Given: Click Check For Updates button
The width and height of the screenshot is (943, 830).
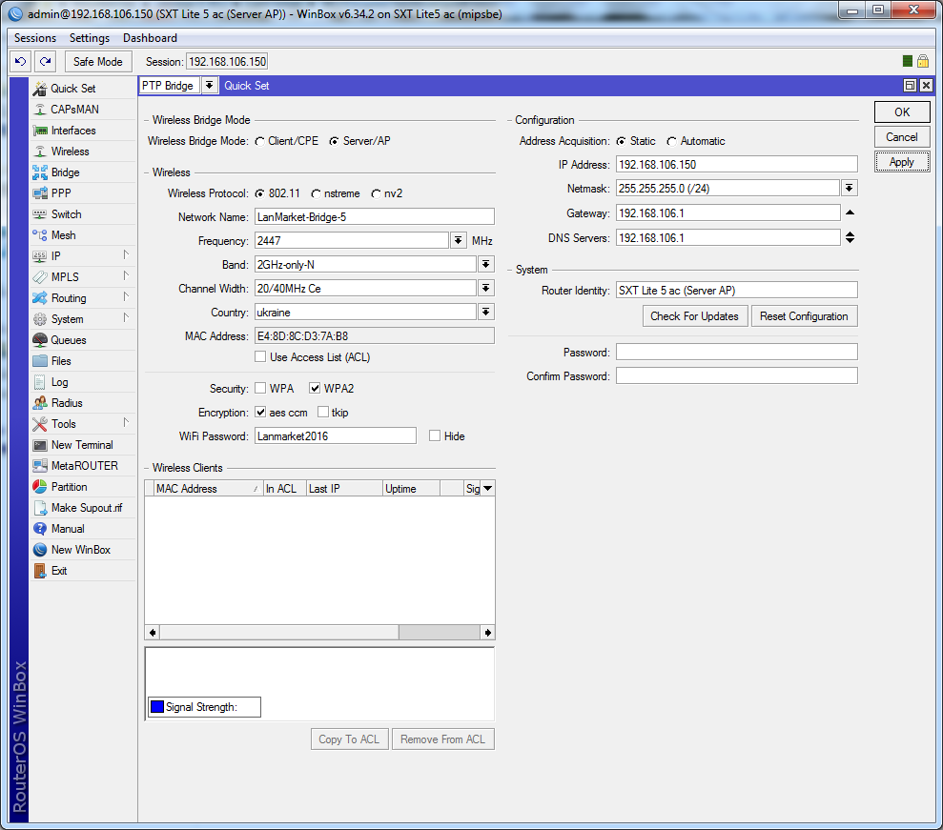Looking at the screenshot, I should click(694, 316).
